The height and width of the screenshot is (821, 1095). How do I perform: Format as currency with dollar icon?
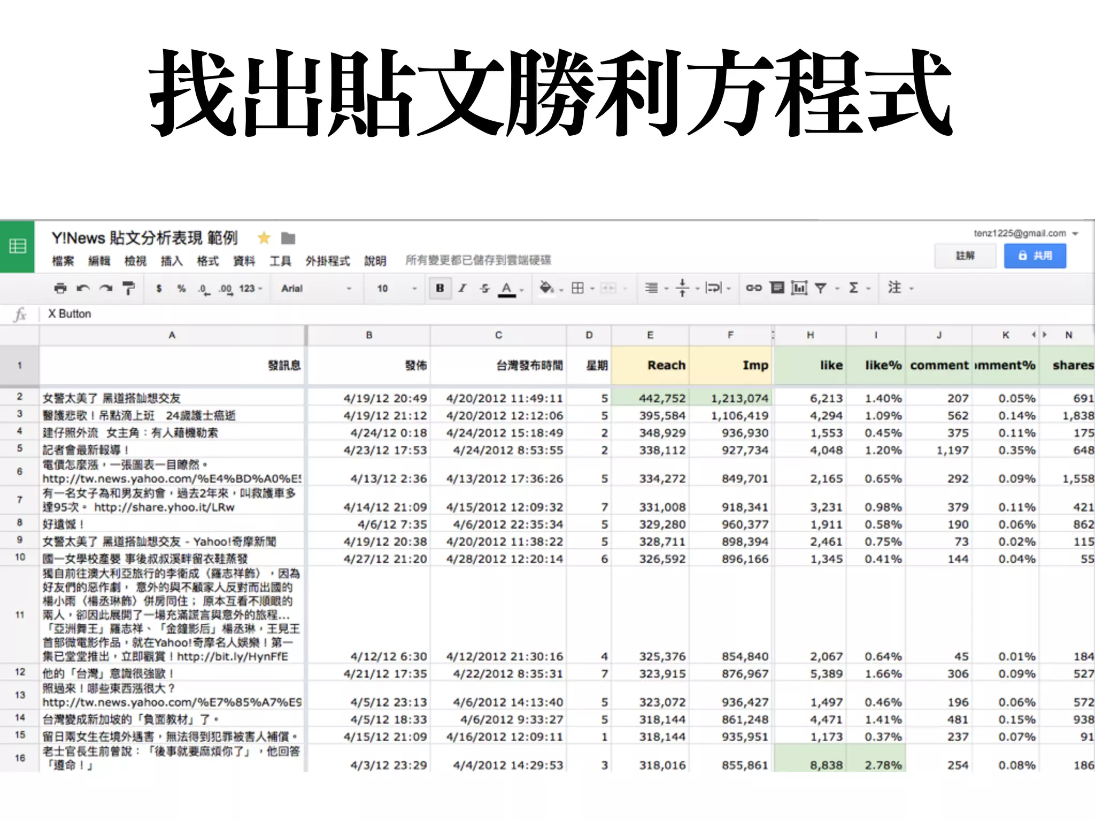pyautogui.click(x=159, y=288)
